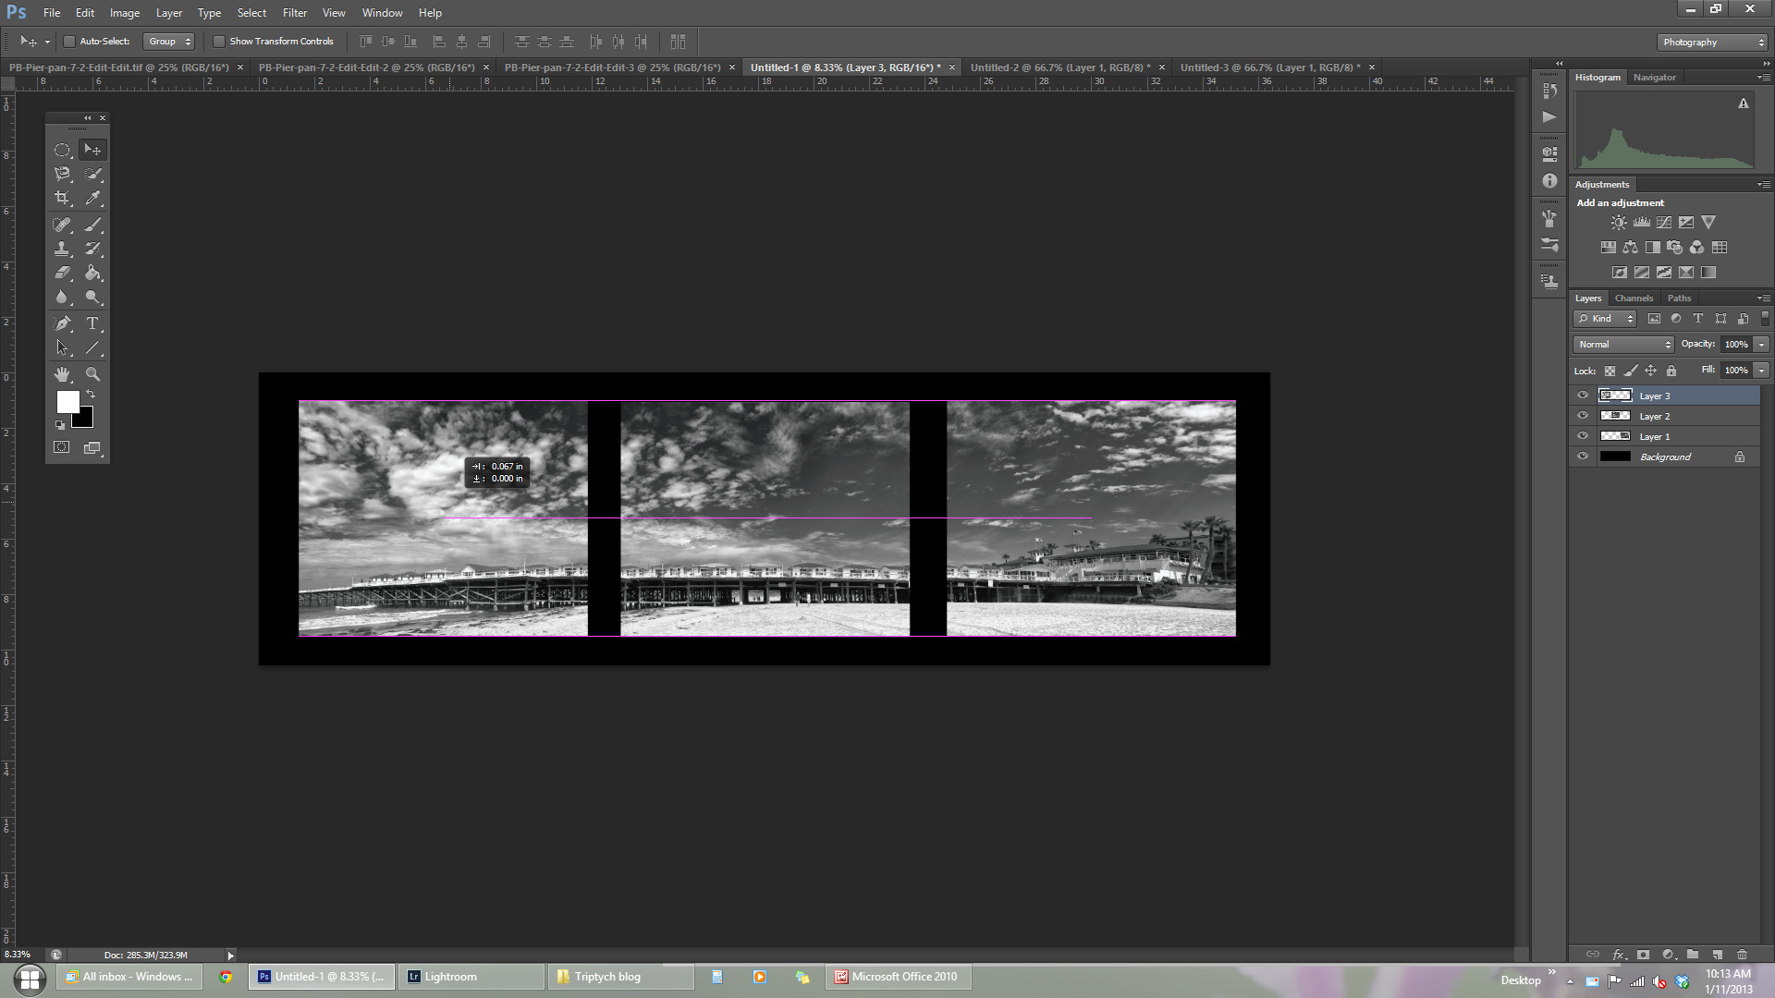The image size is (1775, 998).
Task: Expand the Opacity slider dropdown arrow
Action: [x=1762, y=345]
